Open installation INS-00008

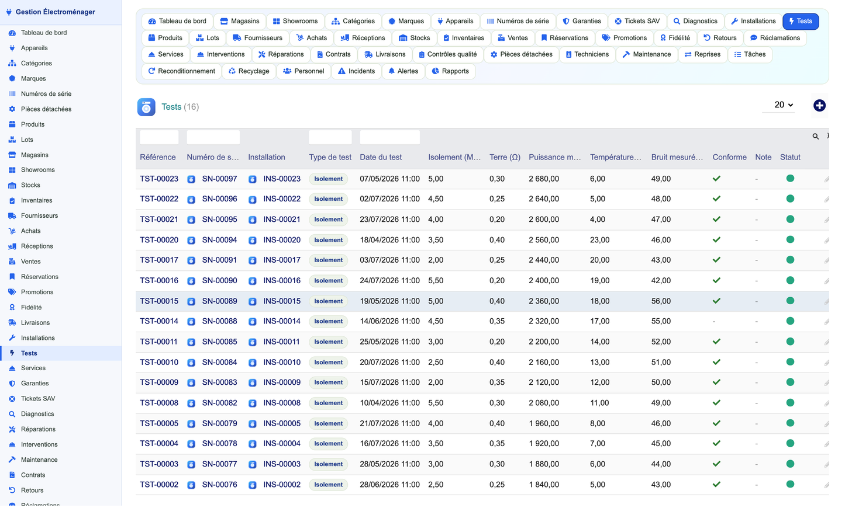[x=282, y=403]
